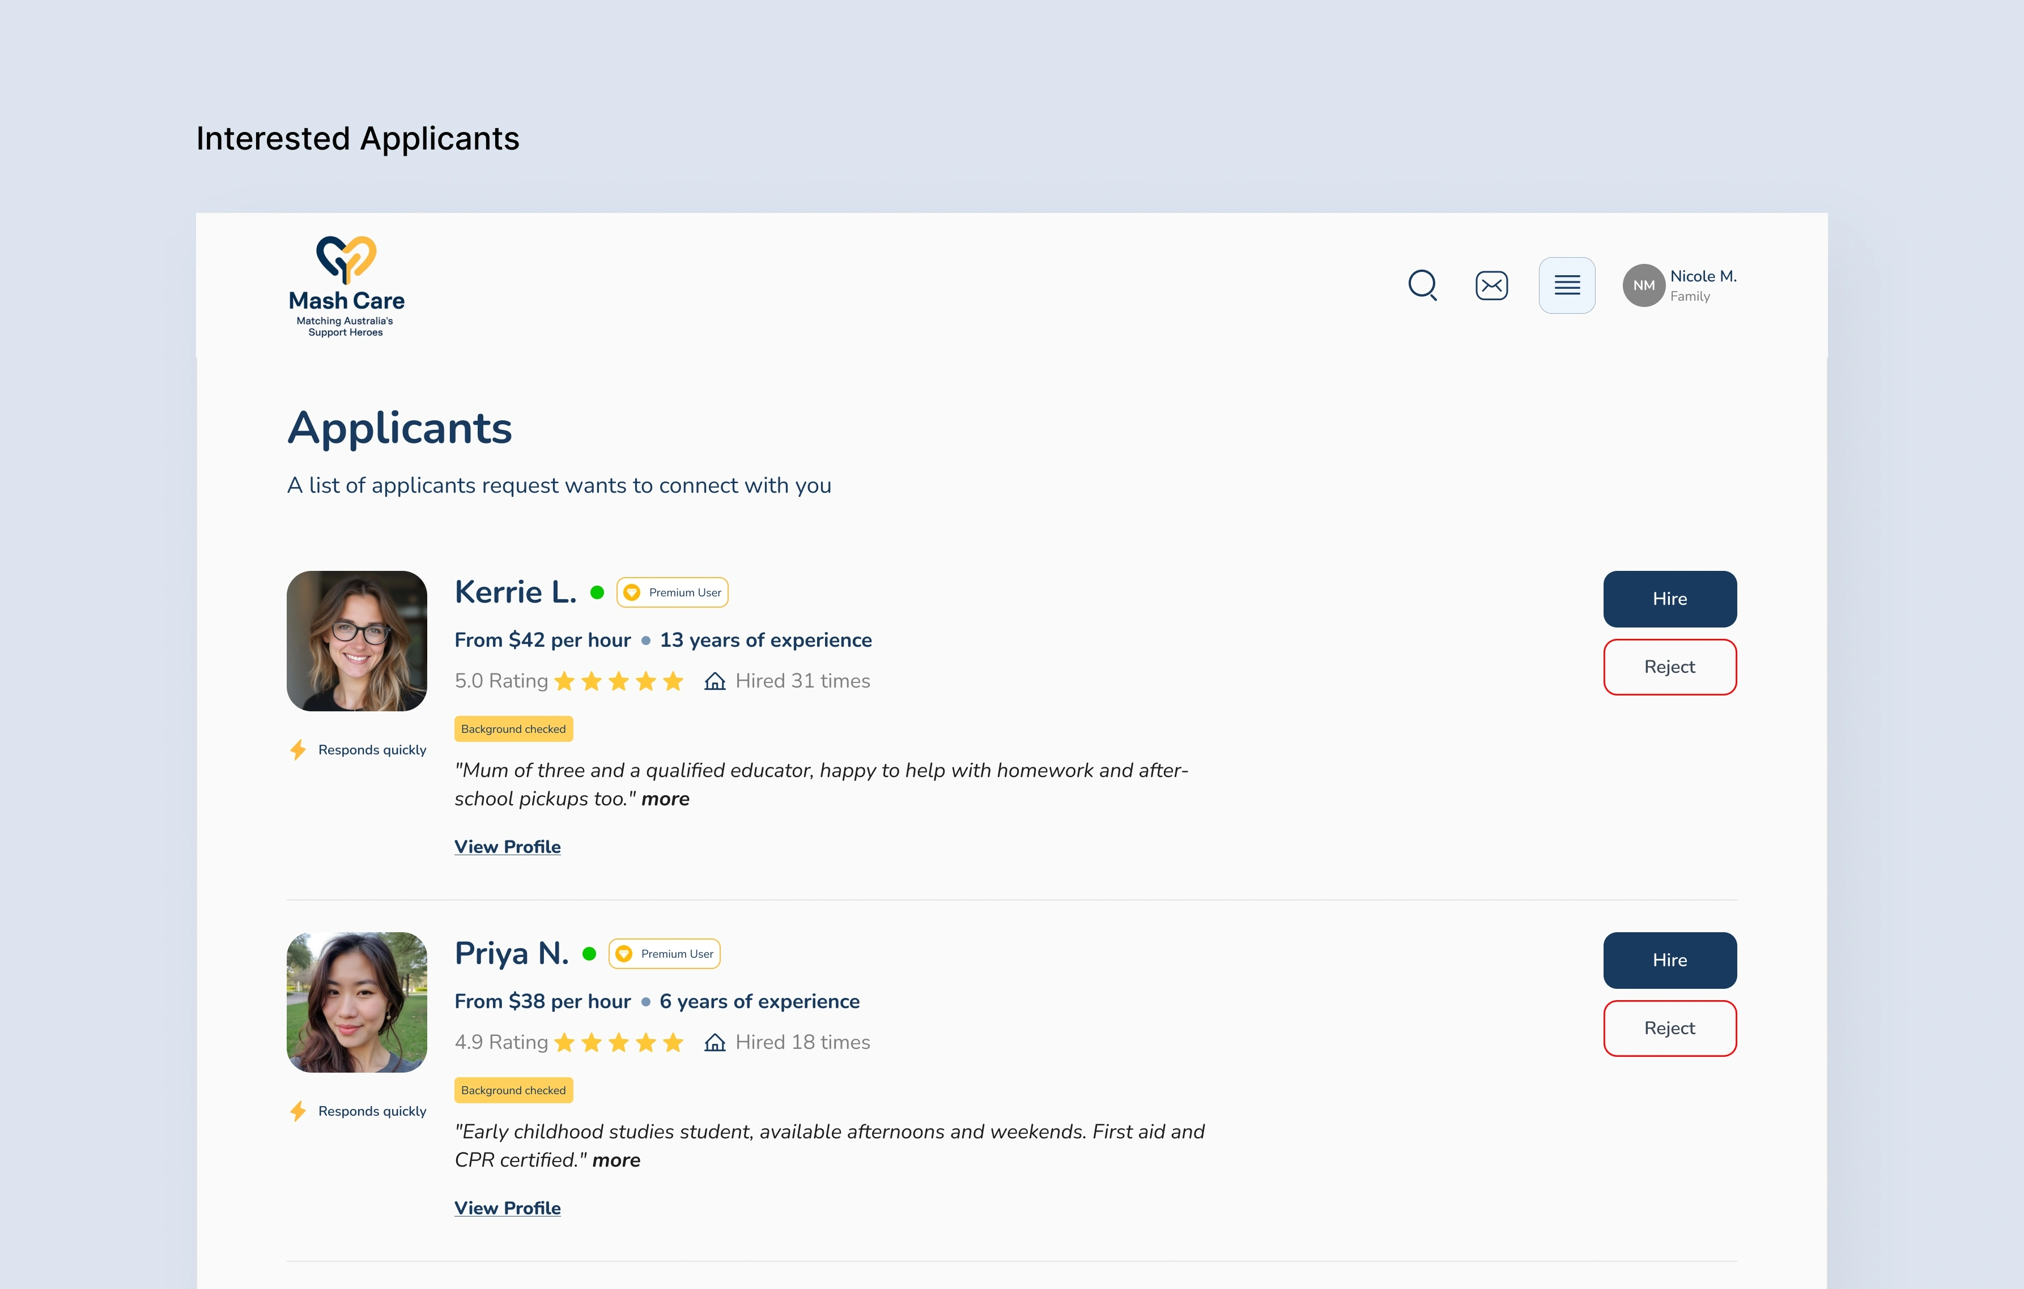Click the NM user avatar
Screen dimensions: 2024x1289
tap(1643, 285)
